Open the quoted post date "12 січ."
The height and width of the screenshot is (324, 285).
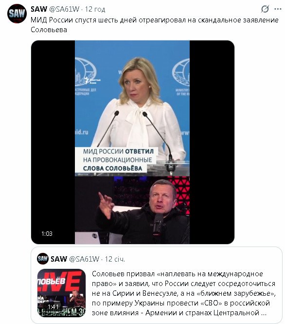coord(115,259)
